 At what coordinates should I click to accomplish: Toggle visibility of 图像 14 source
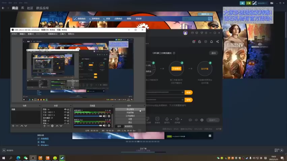tap(65, 109)
